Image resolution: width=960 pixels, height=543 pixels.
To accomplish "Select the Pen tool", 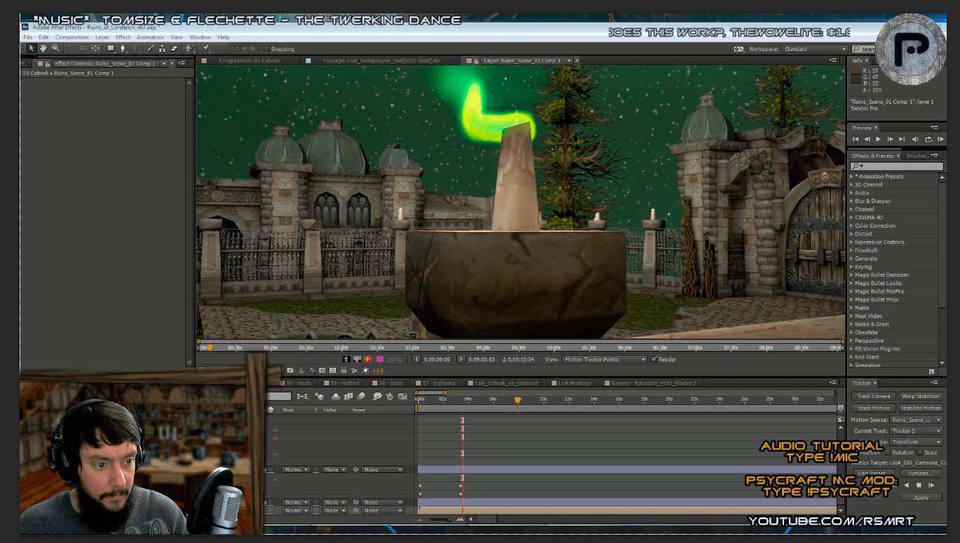I will 123,48.
